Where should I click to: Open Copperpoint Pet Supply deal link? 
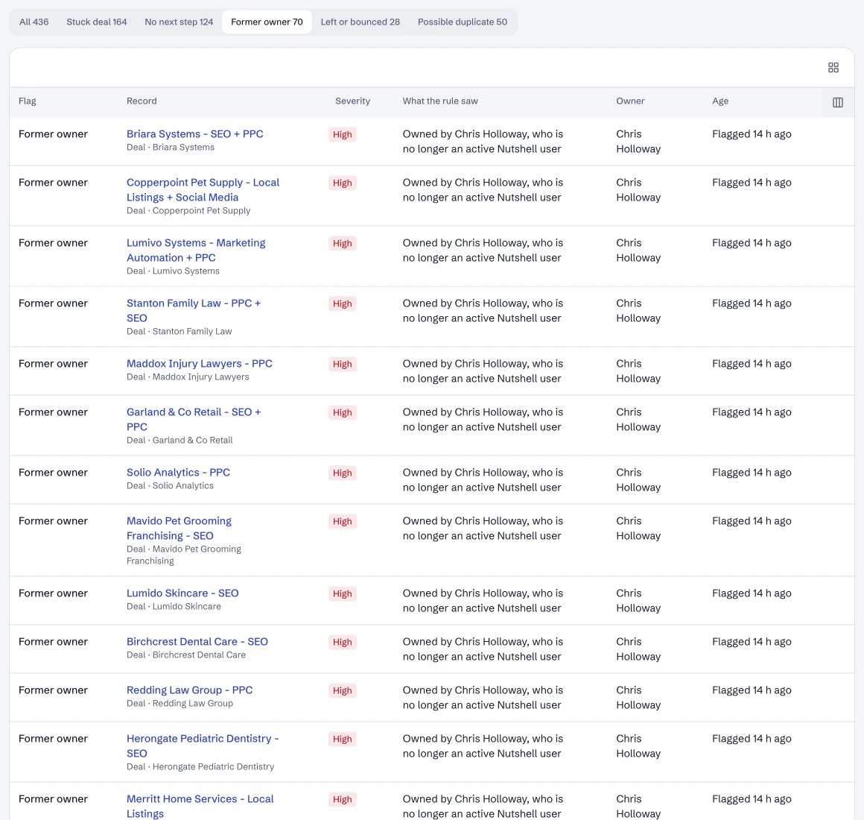pyautogui.click(x=203, y=189)
